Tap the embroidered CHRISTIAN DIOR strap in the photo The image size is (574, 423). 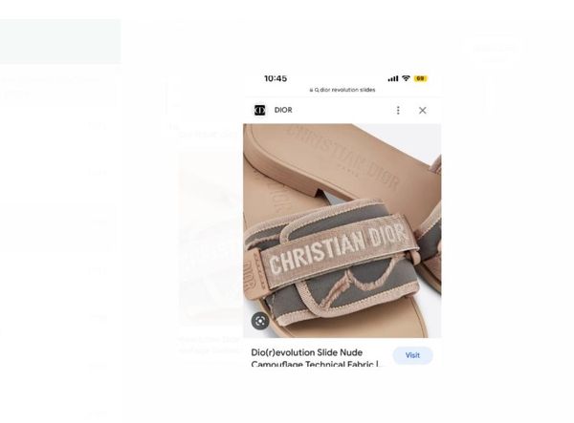point(339,249)
